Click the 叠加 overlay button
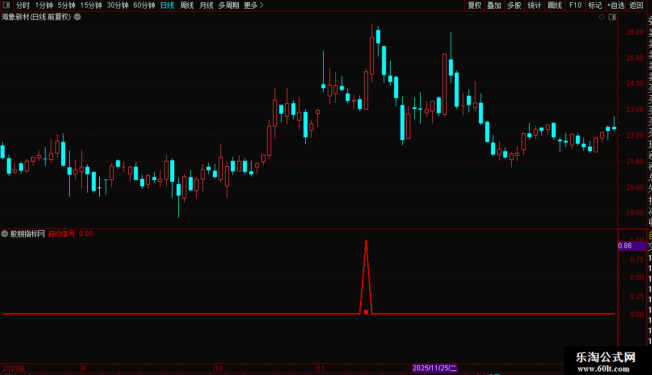The height and width of the screenshot is (375, 652). point(494,5)
